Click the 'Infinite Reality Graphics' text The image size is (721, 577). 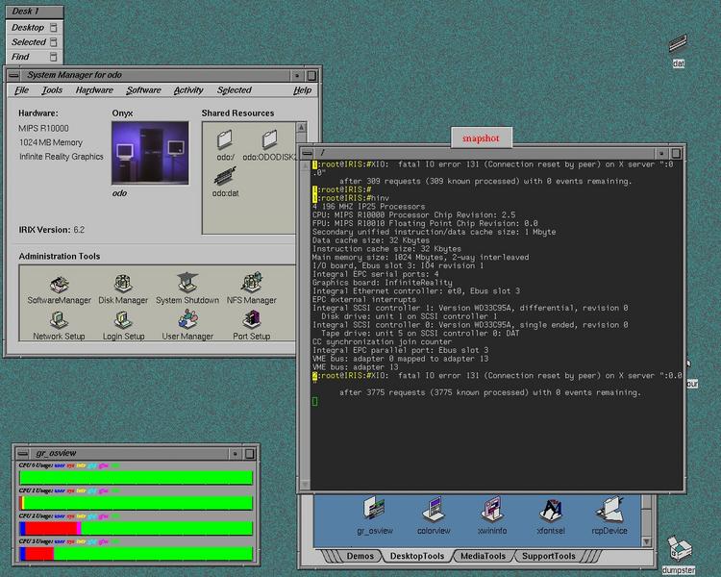pyautogui.click(x=62, y=157)
